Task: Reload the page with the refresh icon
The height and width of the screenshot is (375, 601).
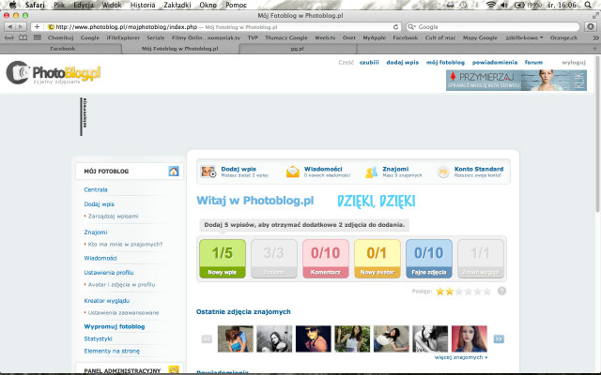Action: pyautogui.click(x=395, y=27)
